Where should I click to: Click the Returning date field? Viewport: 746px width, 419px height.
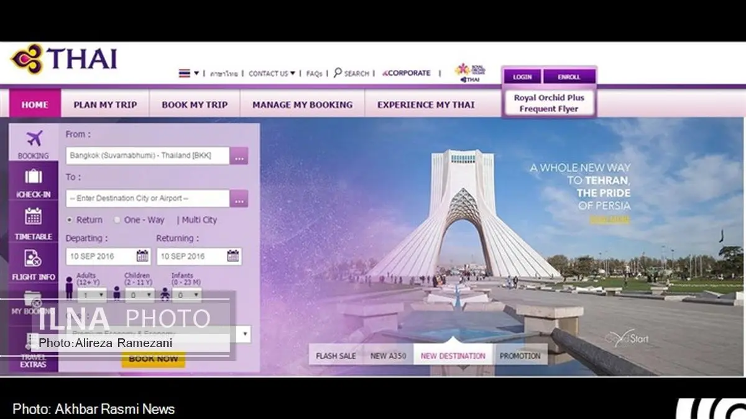tap(199, 256)
